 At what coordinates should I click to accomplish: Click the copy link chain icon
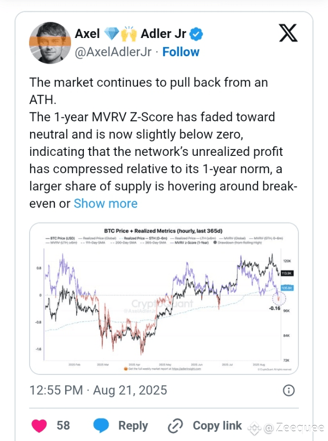pyautogui.click(x=175, y=426)
